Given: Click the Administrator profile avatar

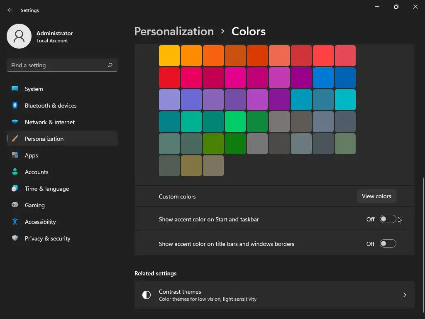Looking at the screenshot, I should click(x=19, y=36).
